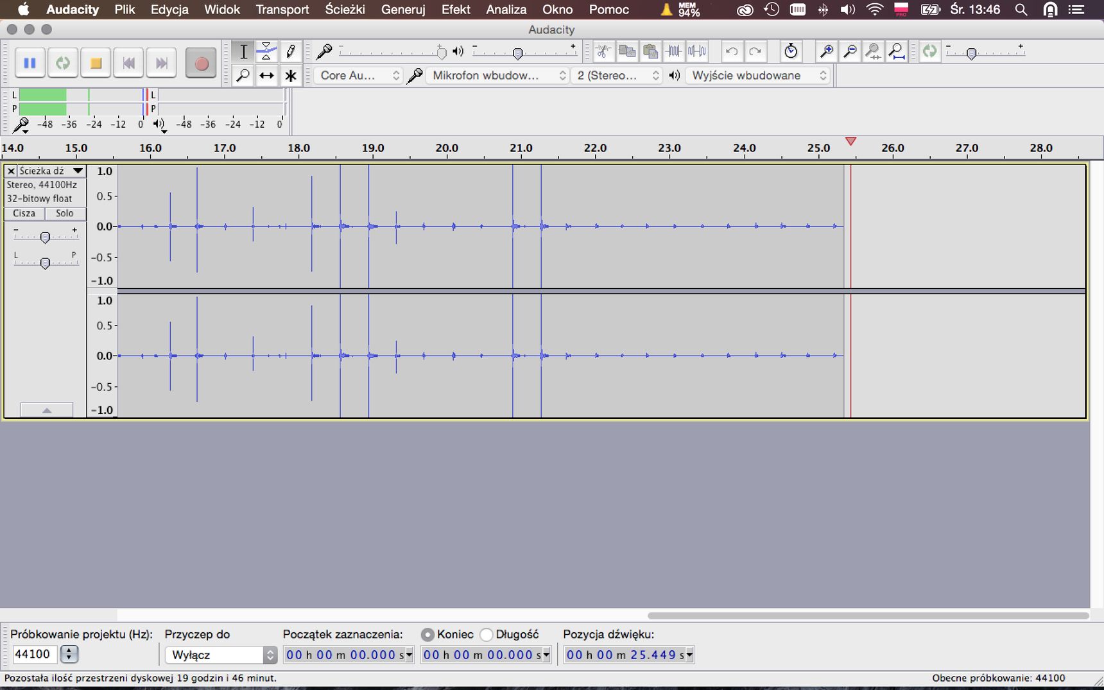Click the Redo arrow

click(755, 51)
